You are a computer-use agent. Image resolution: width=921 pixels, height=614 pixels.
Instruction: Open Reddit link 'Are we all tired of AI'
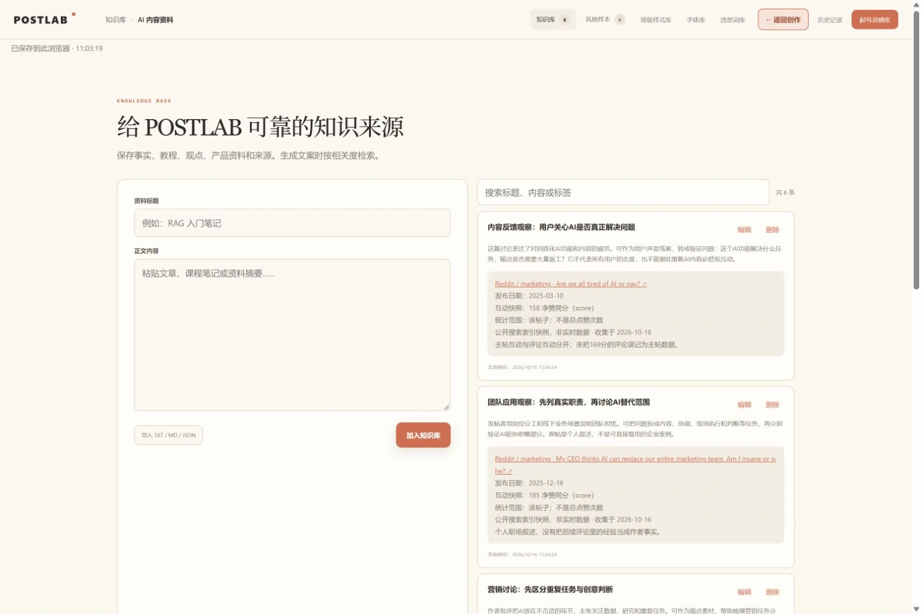pyautogui.click(x=571, y=283)
